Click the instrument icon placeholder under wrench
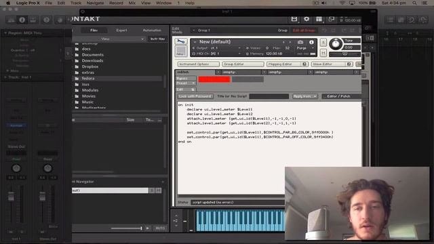Viewport: 434px width, 244px height. point(181,52)
